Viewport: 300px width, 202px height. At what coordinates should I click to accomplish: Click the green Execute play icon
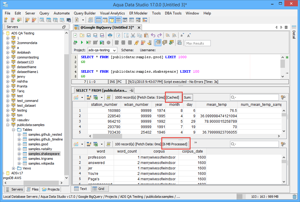(82, 43)
